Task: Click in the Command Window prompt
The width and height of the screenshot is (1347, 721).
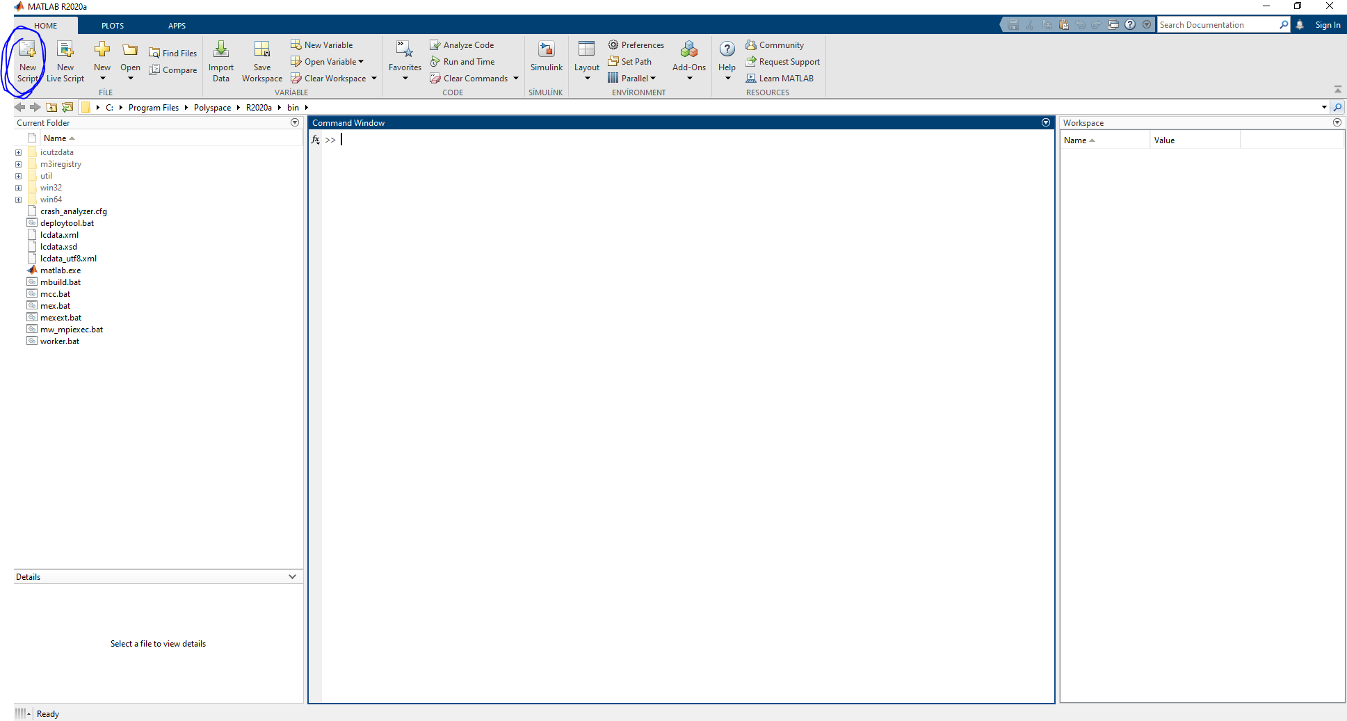Action: tap(687, 139)
